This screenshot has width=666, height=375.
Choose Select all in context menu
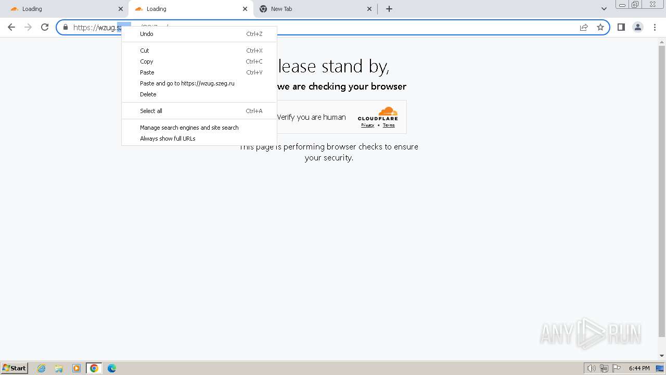click(x=199, y=111)
